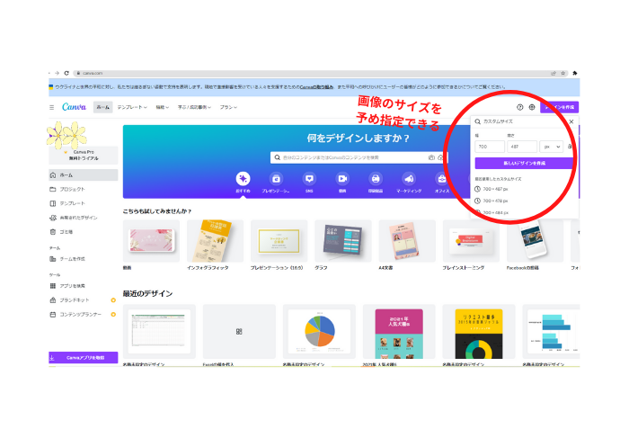Close the カスタムサイズ panel
The height and width of the screenshot is (438, 629).
point(571,121)
